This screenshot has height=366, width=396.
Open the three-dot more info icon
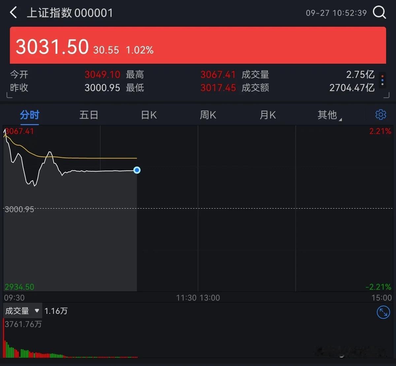[x=382, y=80]
